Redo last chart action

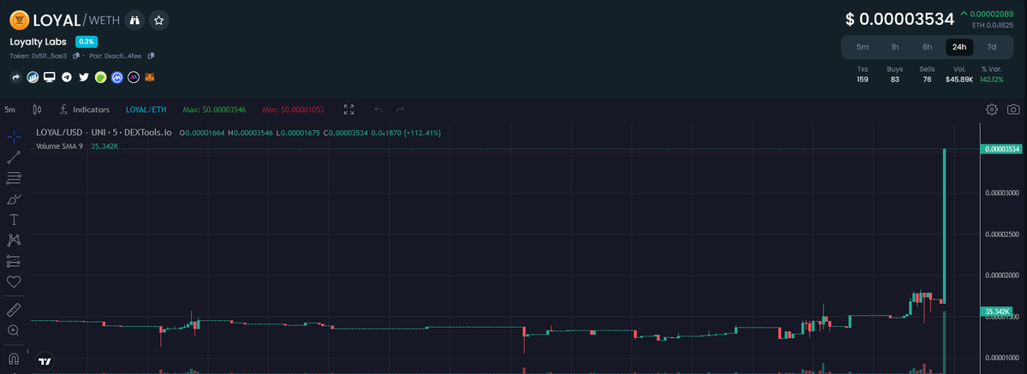[400, 110]
